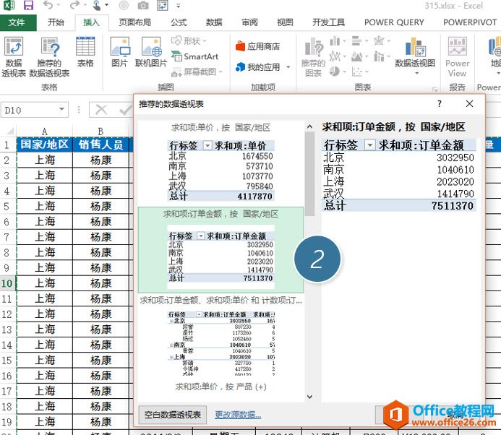Open the 文件 menu tab
501x435 pixels.
coord(17,22)
